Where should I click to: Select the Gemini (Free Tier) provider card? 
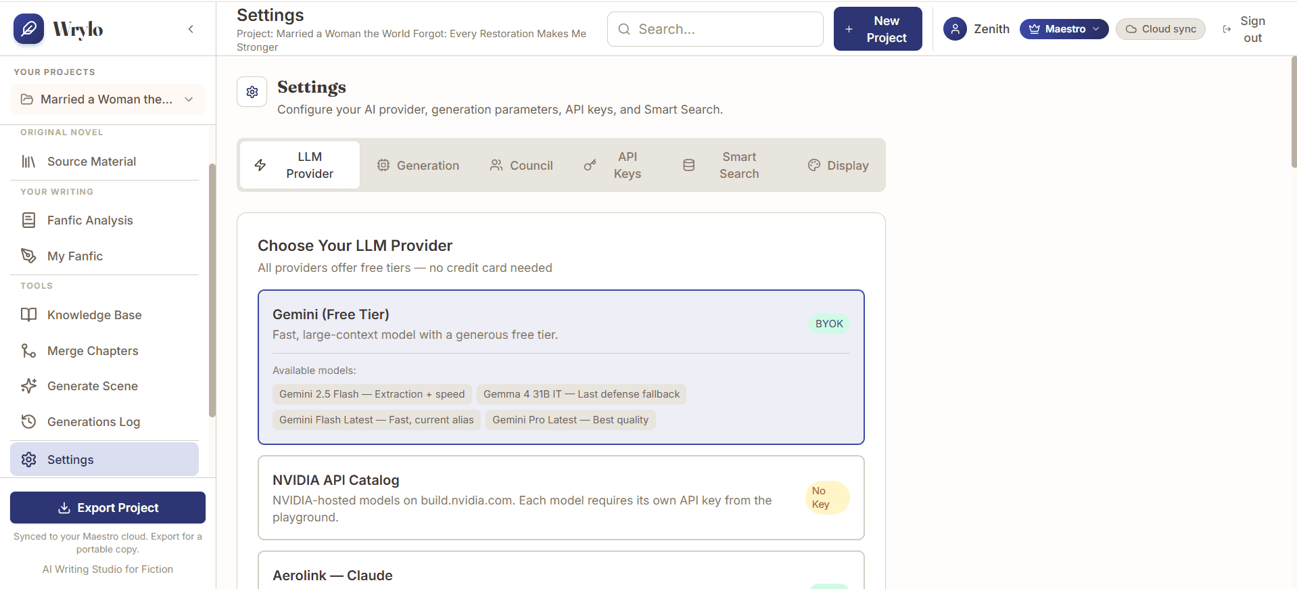[561, 367]
